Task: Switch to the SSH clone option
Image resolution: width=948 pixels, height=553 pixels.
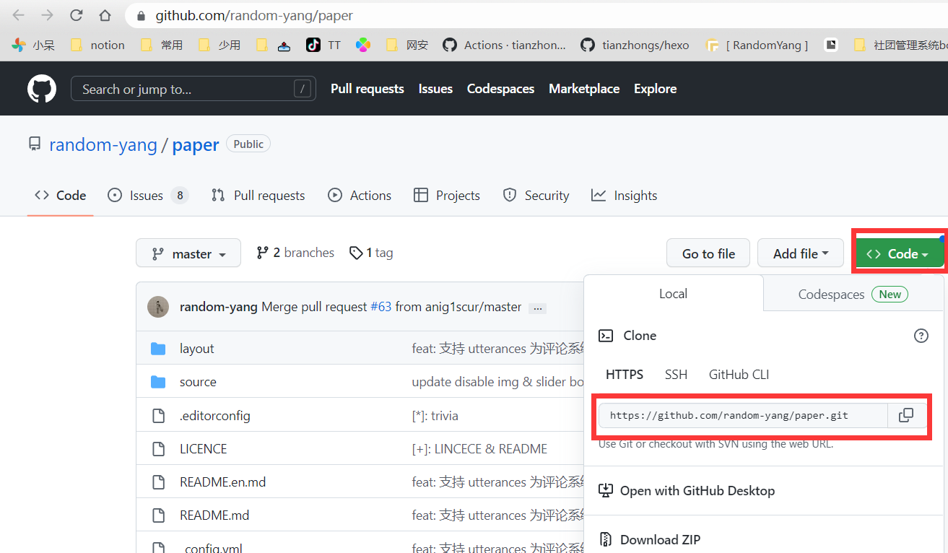Action: [x=676, y=375]
